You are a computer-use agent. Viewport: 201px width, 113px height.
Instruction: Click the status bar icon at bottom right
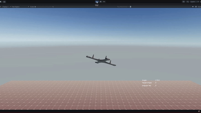pos(199,111)
